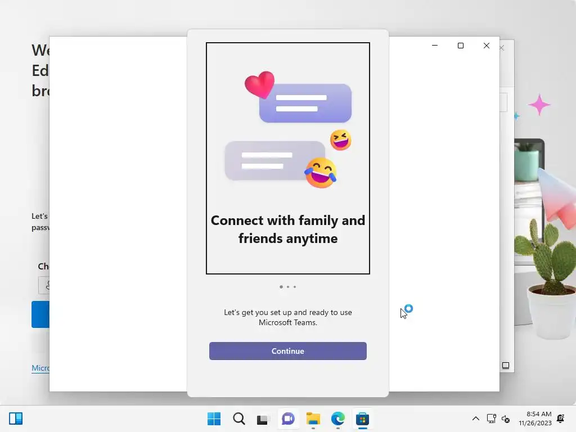The height and width of the screenshot is (432, 576).
Task: Open taskbar Search
Action: click(238, 418)
